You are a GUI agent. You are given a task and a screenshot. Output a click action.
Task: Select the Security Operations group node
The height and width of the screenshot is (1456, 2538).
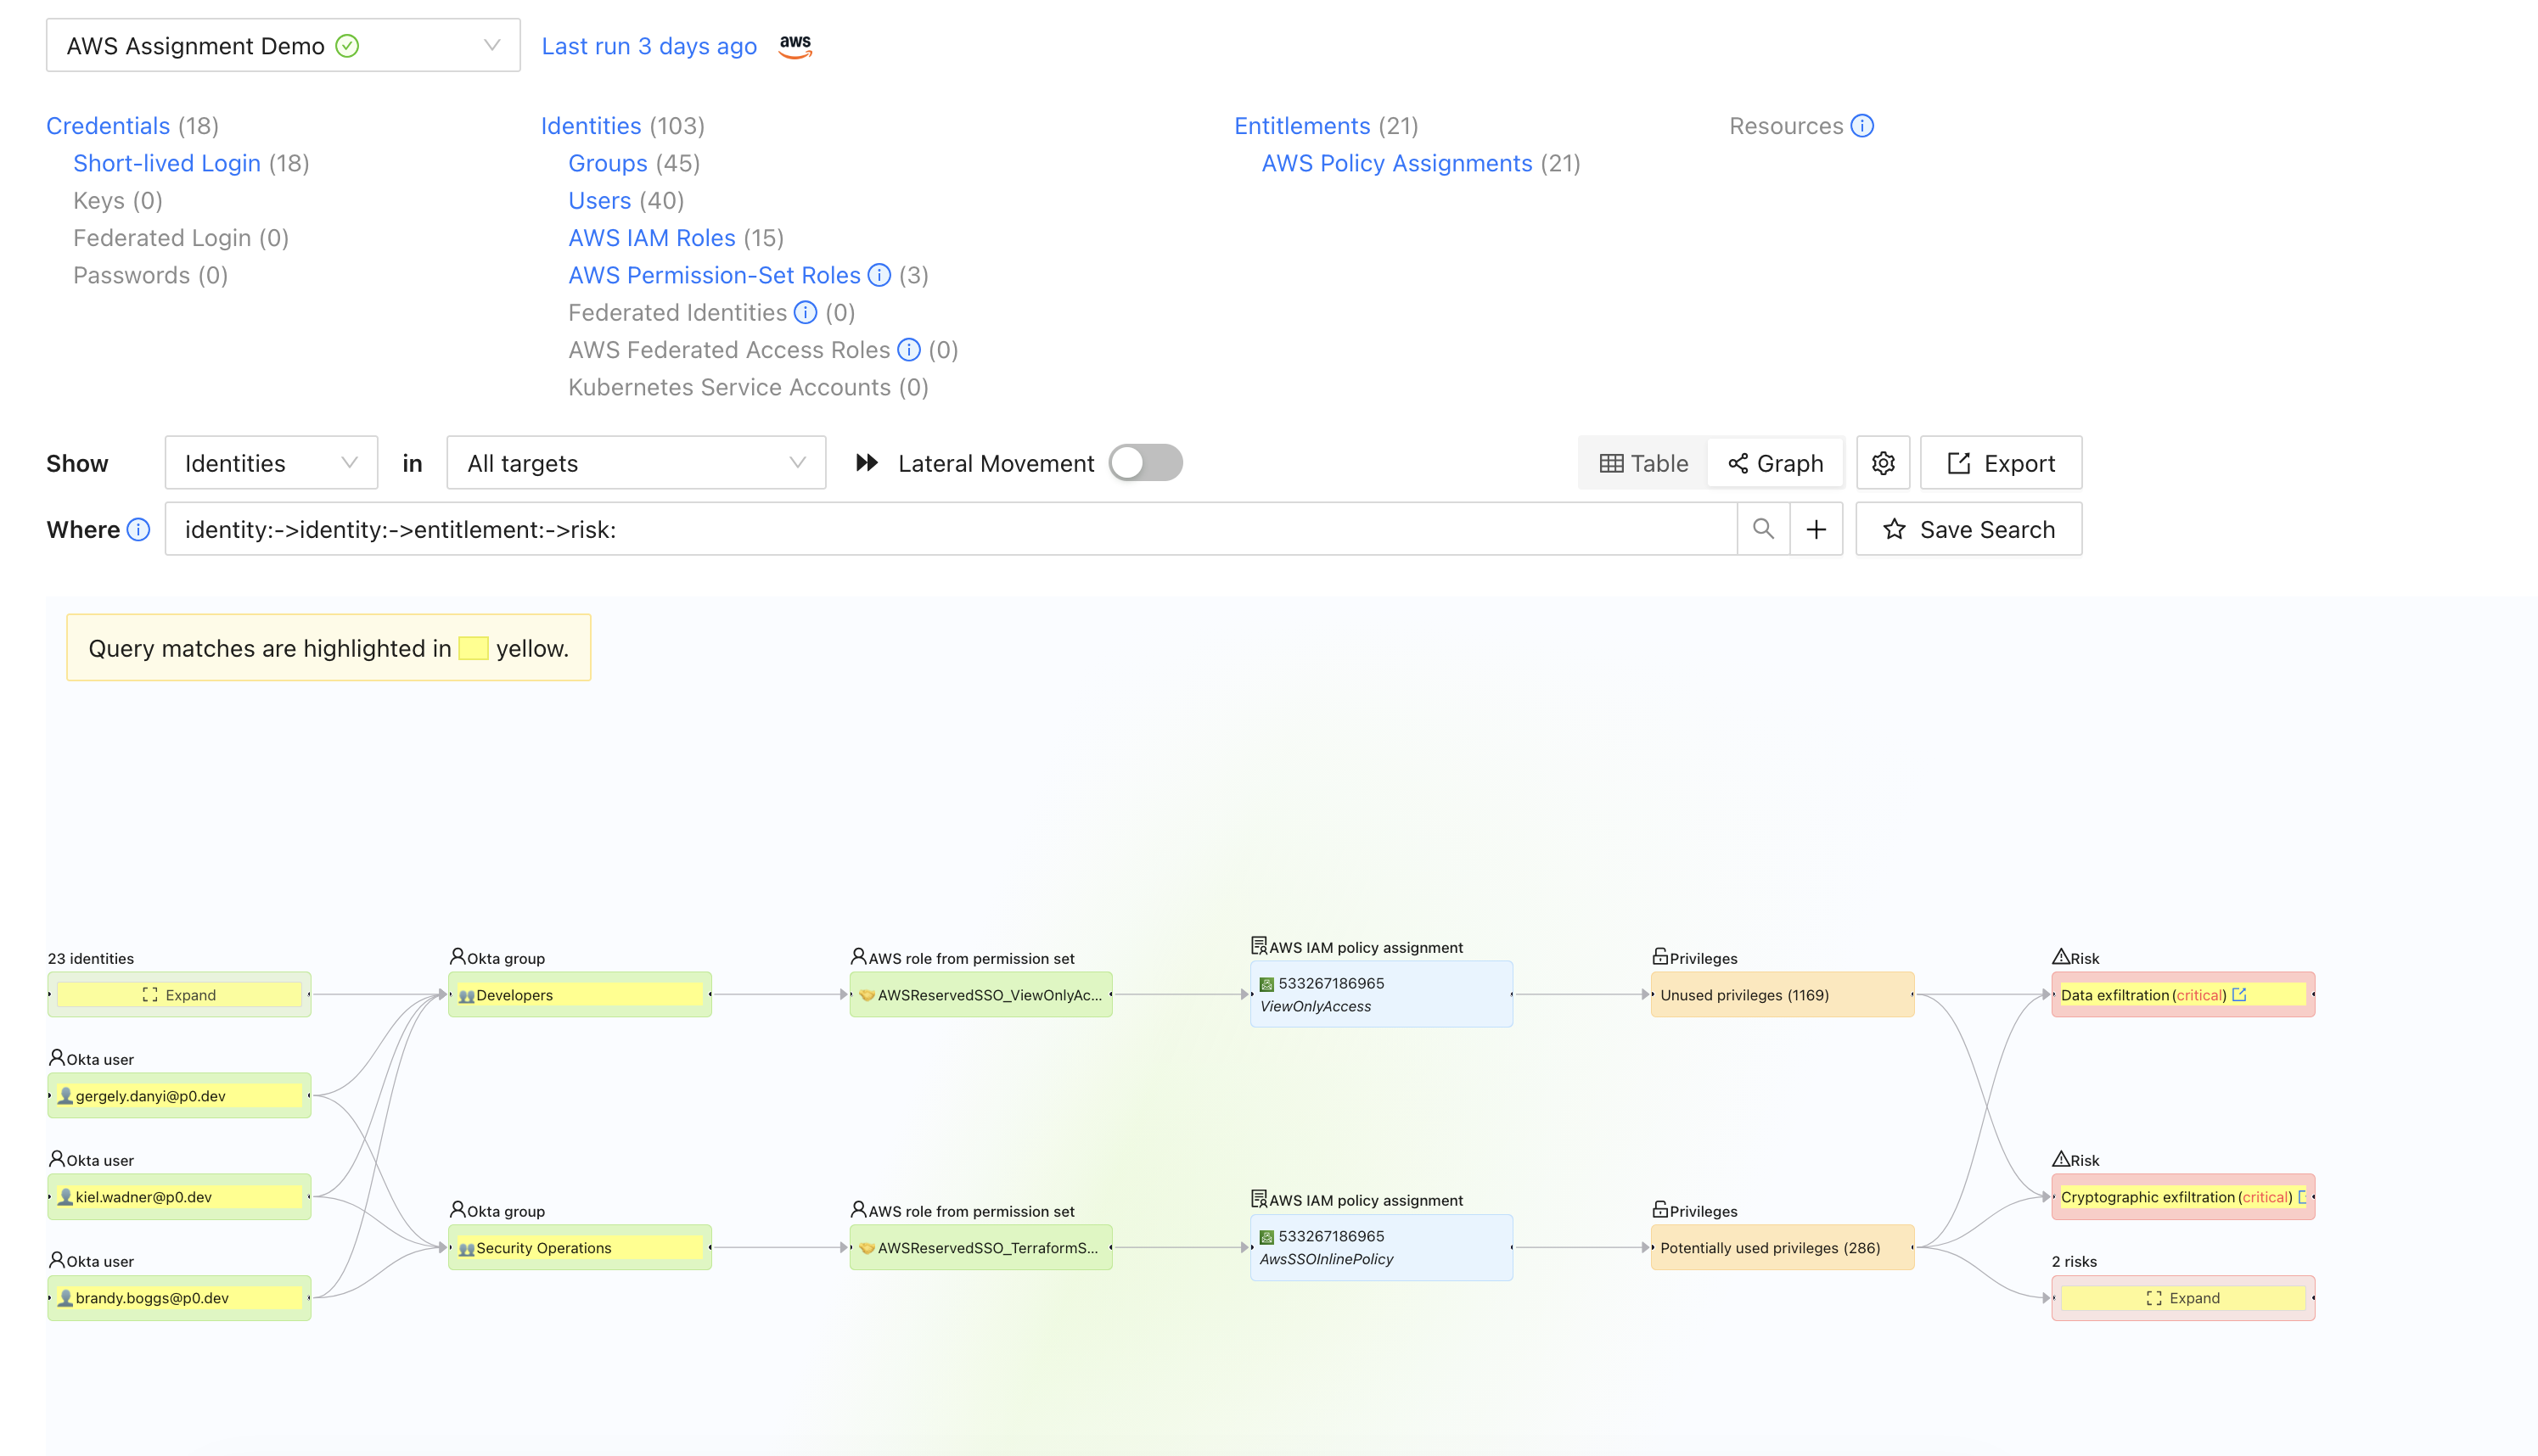[x=581, y=1247]
